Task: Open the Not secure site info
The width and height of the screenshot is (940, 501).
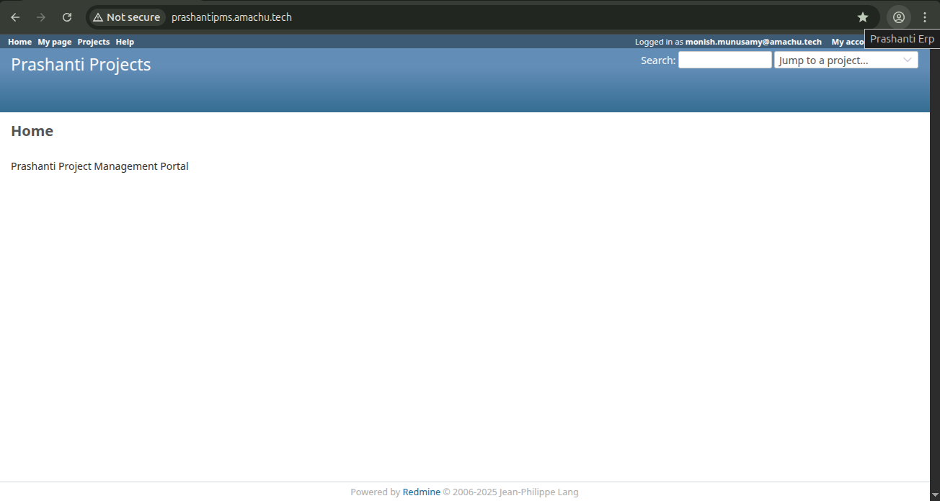Action: pyautogui.click(x=127, y=17)
